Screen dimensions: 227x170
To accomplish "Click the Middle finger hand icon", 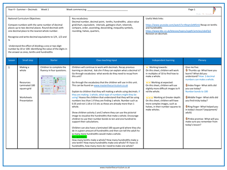I will point(187,97).
